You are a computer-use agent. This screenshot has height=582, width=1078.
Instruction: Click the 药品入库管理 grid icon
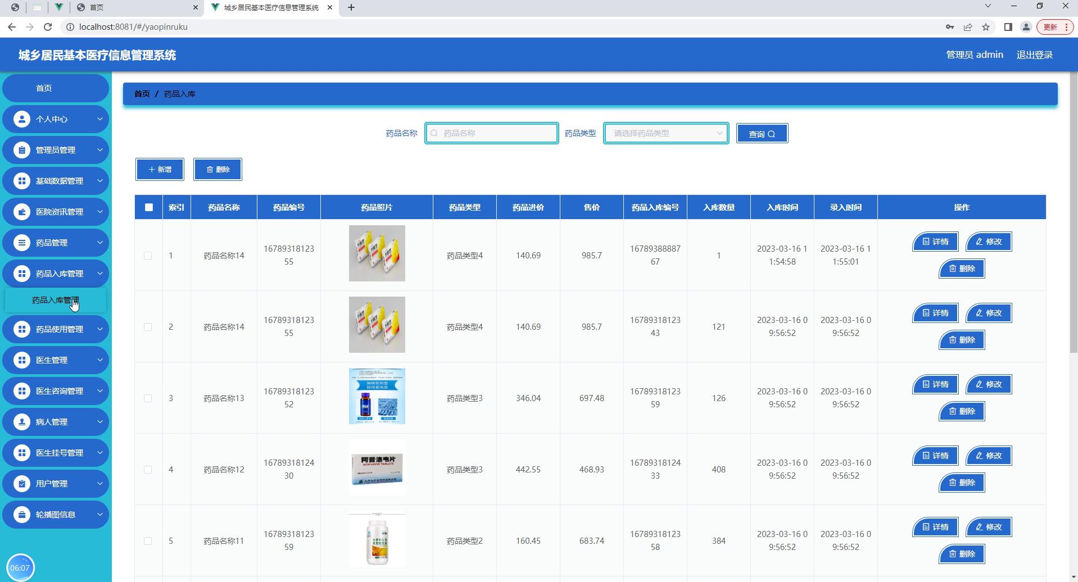[22, 274]
